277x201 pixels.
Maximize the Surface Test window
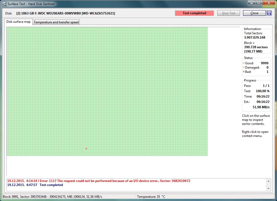pos(259,3)
